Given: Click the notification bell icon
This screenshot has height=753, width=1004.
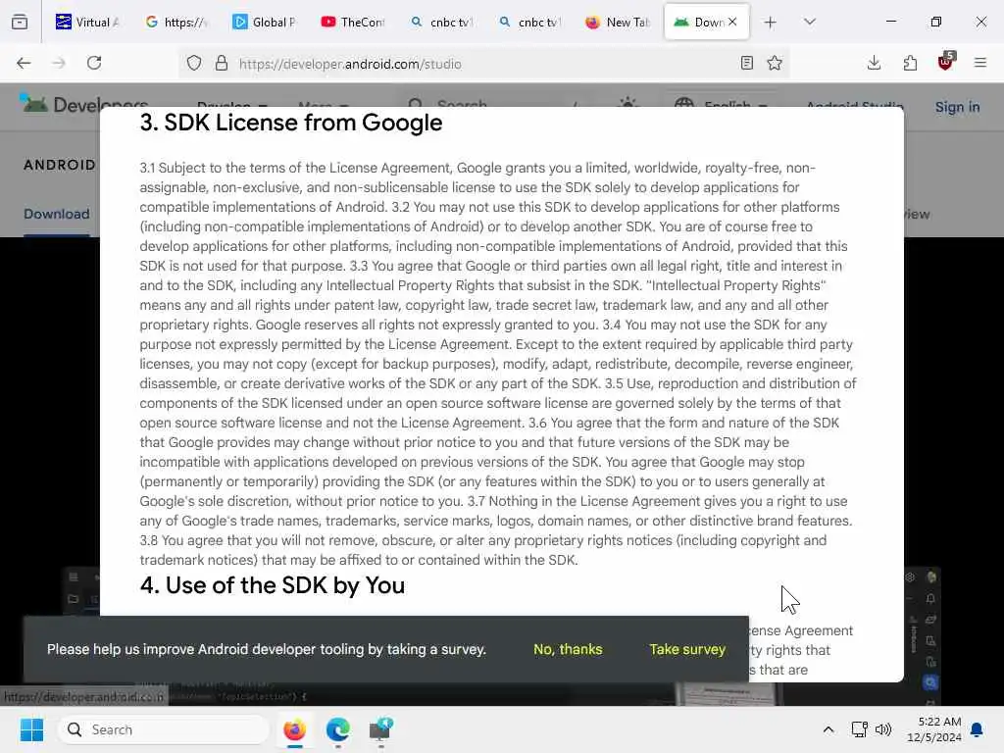Looking at the screenshot, I should click(978, 729).
